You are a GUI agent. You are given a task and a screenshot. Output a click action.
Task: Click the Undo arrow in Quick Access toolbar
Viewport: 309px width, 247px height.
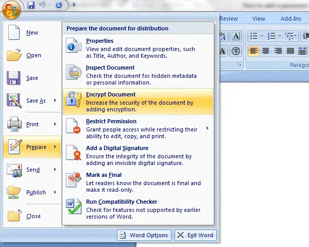tap(42, 5)
